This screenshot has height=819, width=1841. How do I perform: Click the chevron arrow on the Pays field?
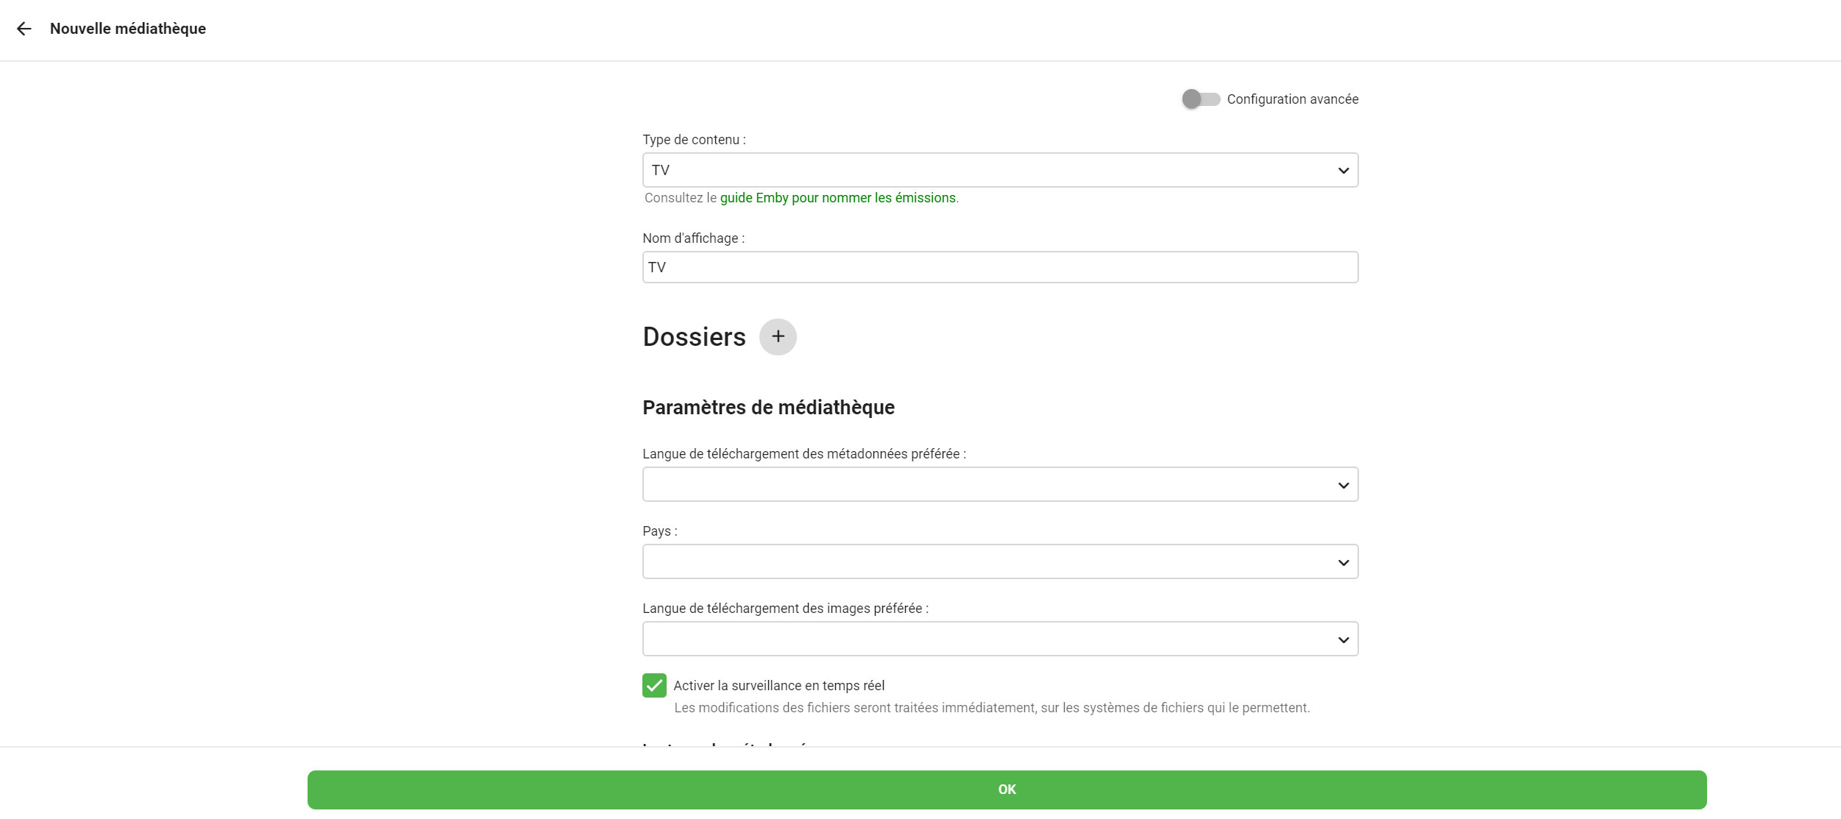pyautogui.click(x=1343, y=563)
